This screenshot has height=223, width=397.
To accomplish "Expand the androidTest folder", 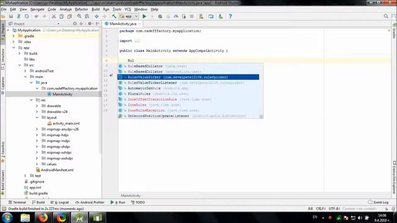I will [x=25, y=71].
